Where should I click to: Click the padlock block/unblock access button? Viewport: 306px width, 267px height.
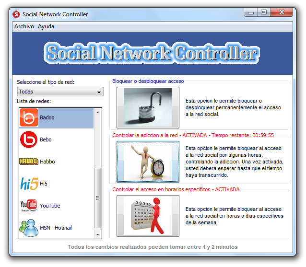(148, 108)
